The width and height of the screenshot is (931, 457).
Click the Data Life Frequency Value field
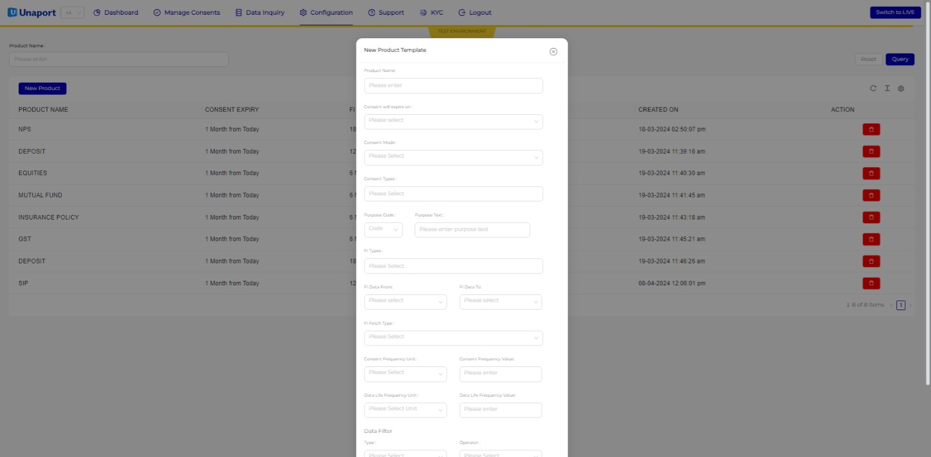pos(500,410)
